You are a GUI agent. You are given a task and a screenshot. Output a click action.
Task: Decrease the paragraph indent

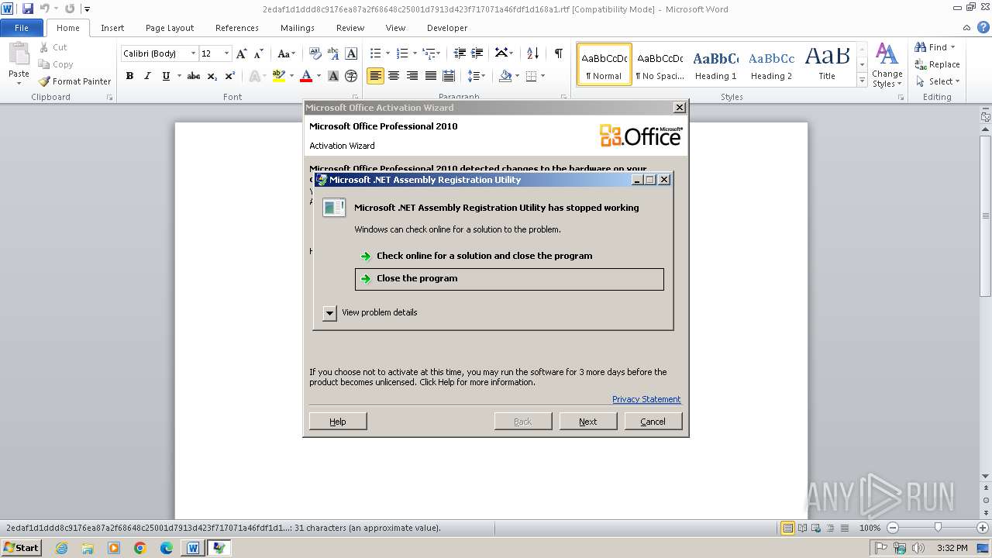point(460,53)
